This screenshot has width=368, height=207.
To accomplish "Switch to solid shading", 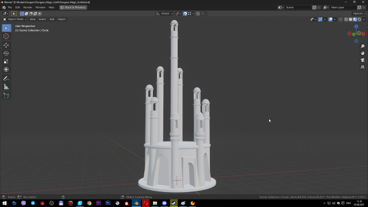I will pos(350,20).
